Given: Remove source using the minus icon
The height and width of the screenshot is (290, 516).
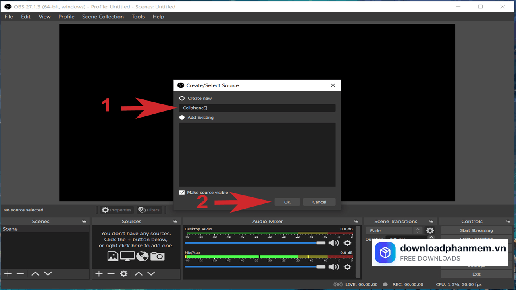Looking at the screenshot, I should click(x=111, y=274).
